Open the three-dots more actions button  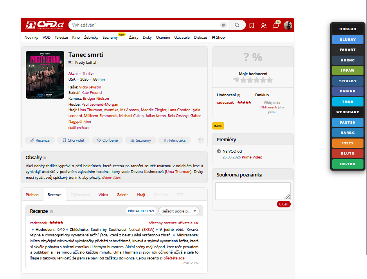(201, 140)
